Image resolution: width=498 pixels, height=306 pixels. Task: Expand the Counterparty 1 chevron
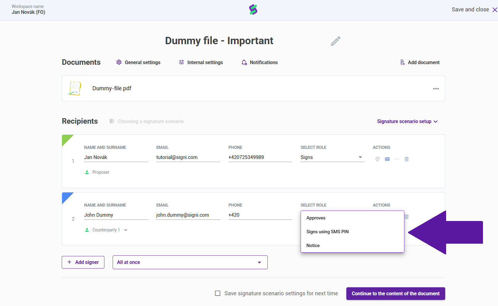(x=126, y=230)
